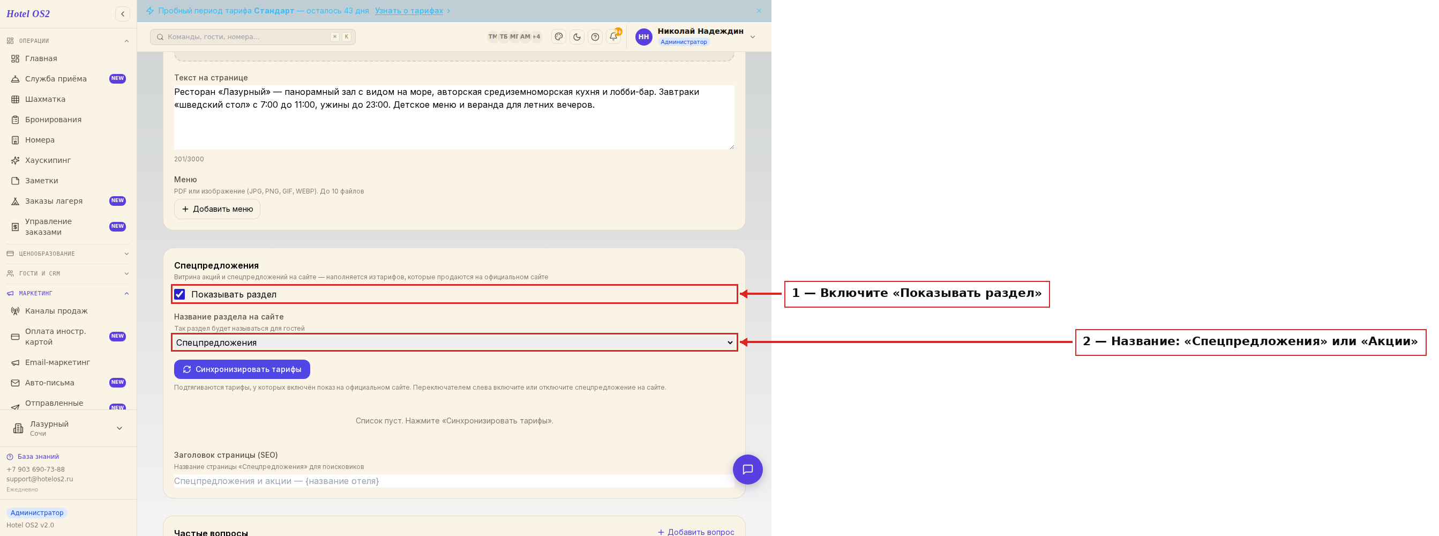Screen dimensions: 1439x536
Task: Focus the Команды, гости, номера search field
Action: 252,37
